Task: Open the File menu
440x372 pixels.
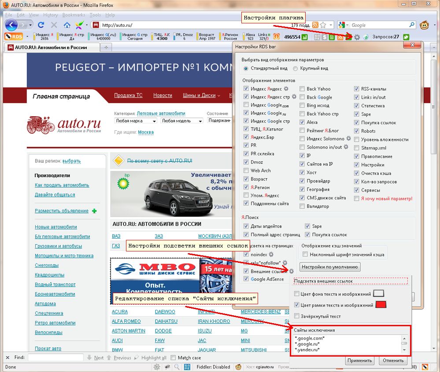Action: pyautogui.click(x=9, y=15)
